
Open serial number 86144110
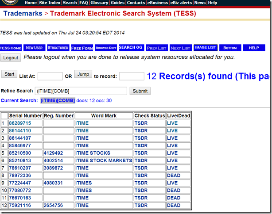pyautogui.click(x=20, y=130)
